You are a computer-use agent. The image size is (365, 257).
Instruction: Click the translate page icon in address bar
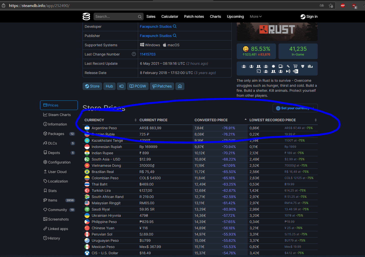coord(322,5)
